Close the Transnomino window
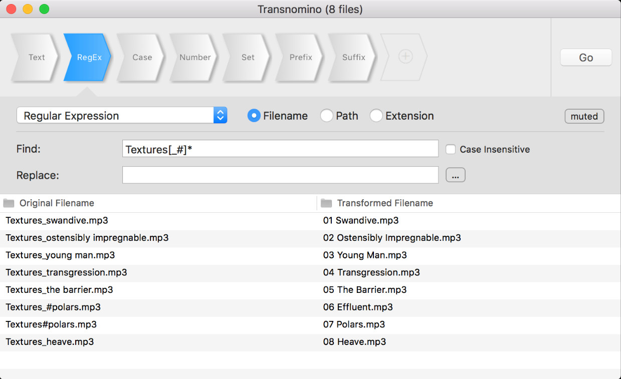Screen dimensions: 621x379 [11, 9]
